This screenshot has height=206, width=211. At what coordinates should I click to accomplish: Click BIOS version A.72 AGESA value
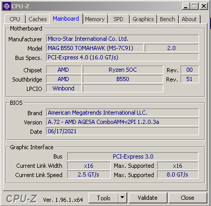tap(123, 122)
